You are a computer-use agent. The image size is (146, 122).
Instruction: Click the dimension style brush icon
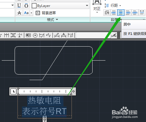click(x=114, y=35)
